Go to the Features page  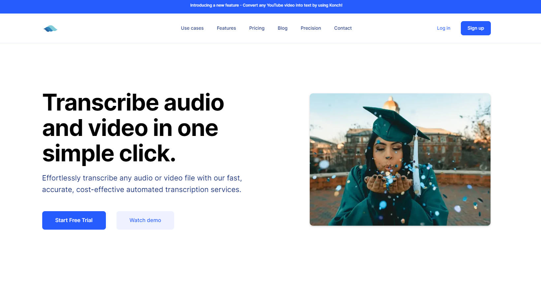click(226, 28)
